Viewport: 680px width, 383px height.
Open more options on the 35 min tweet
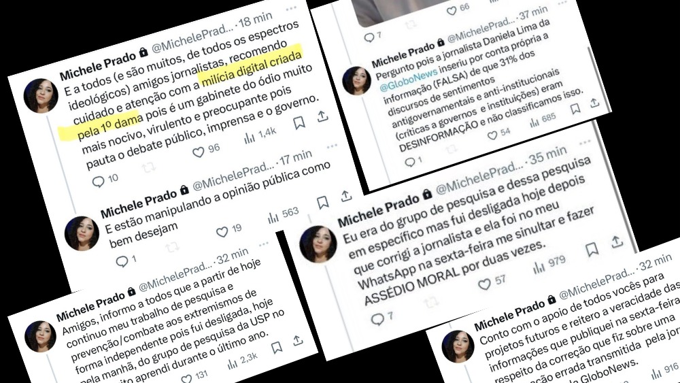[x=585, y=142]
